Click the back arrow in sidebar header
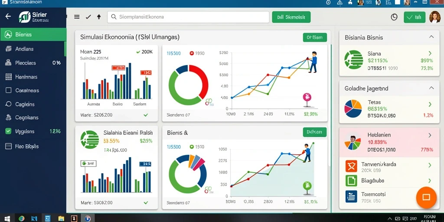444x222 pixels. 8,16
